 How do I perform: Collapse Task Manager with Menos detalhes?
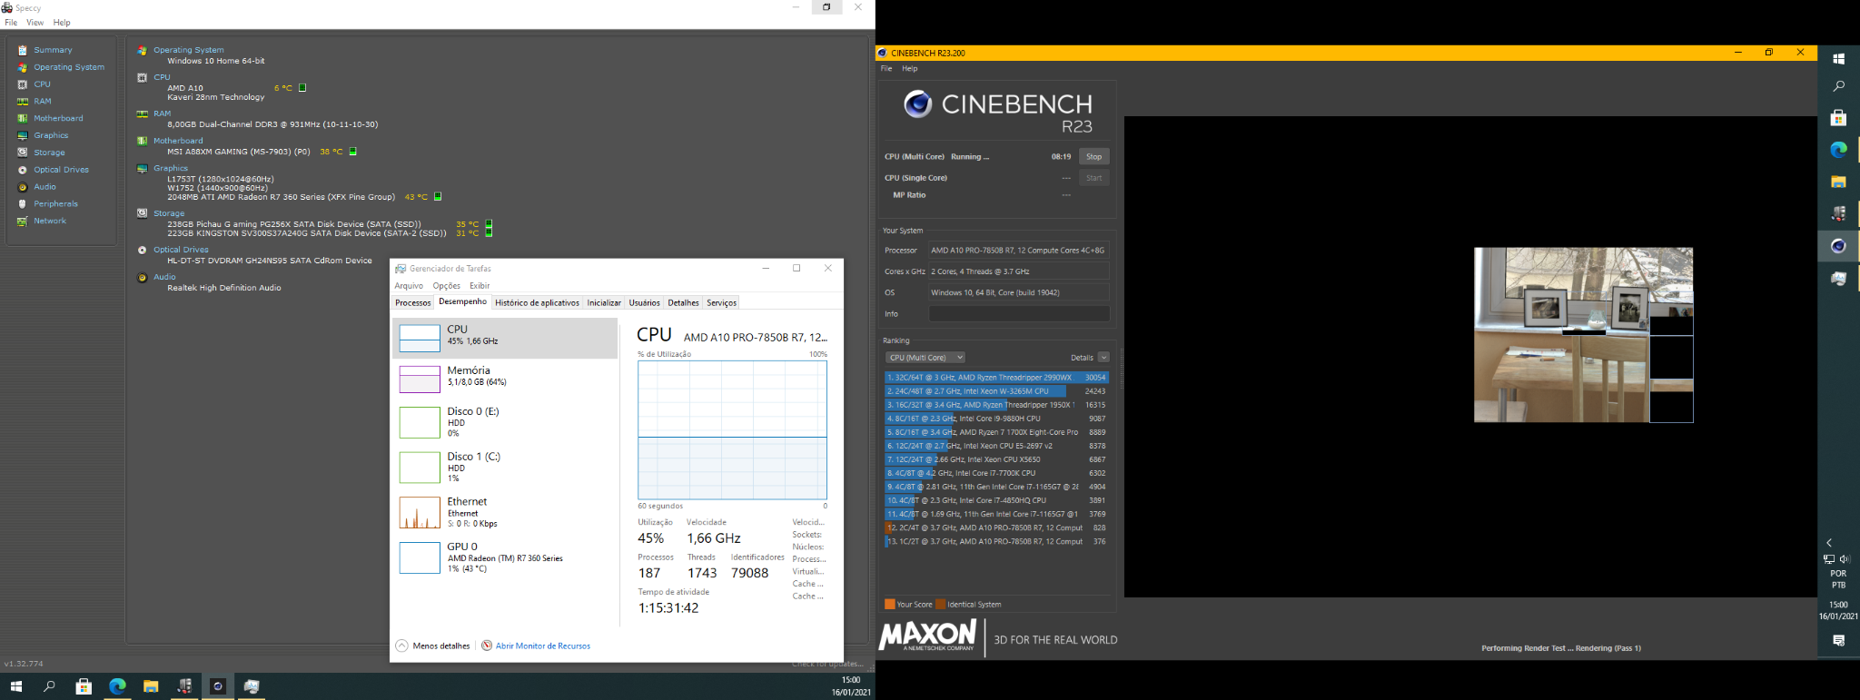[433, 646]
